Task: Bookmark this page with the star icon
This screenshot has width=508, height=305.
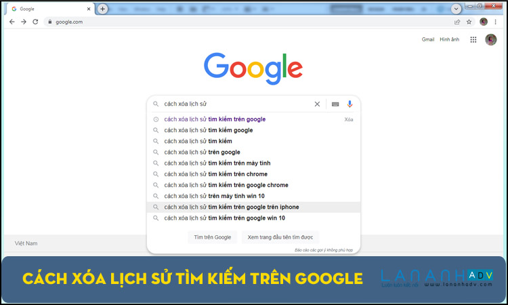Action: (x=469, y=22)
